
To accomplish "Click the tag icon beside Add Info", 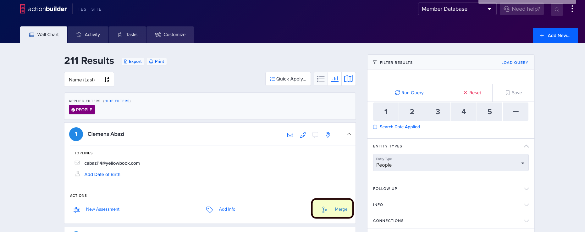I will click(209, 210).
